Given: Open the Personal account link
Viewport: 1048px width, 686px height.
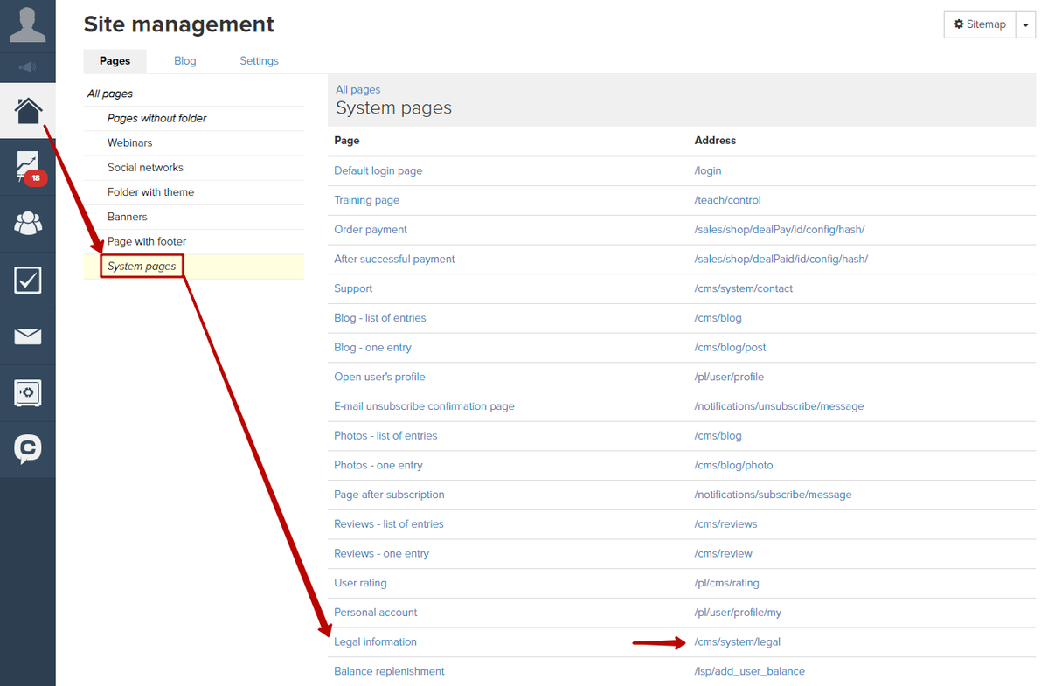Looking at the screenshot, I should [x=376, y=613].
